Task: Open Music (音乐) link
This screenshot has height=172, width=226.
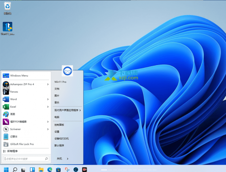Action: pos(57,103)
